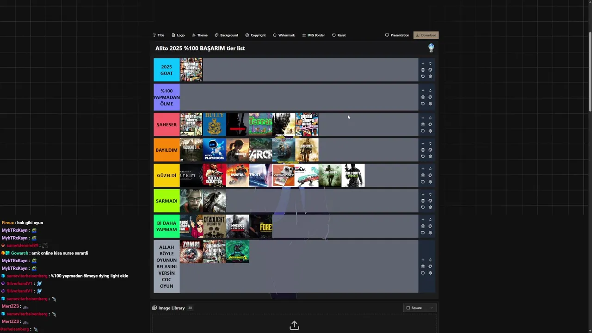Viewport: 592px width, 333px height.
Task: Select the Astro's Playroom cover in BAYILDIM row
Action: click(215, 150)
